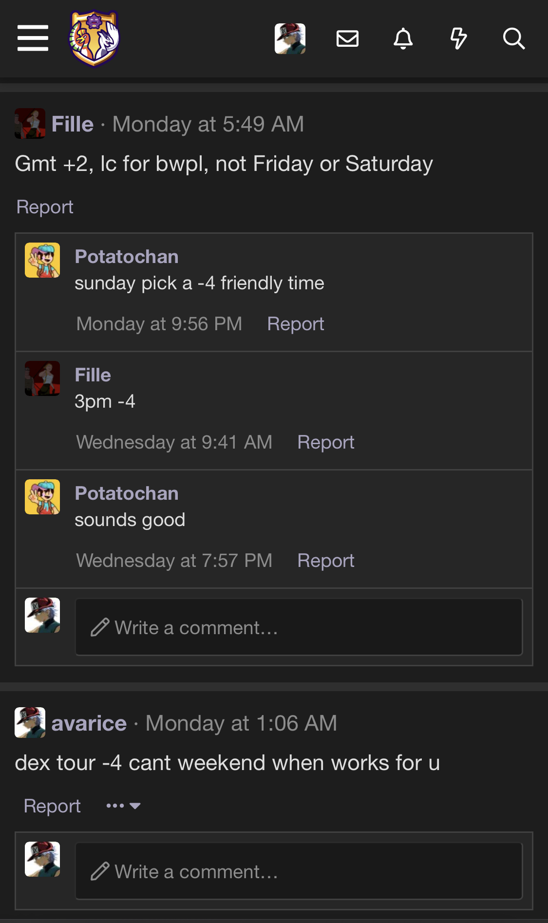Open the envelope conversations inbox
The width and height of the screenshot is (548, 923).
click(x=347, y=38)
